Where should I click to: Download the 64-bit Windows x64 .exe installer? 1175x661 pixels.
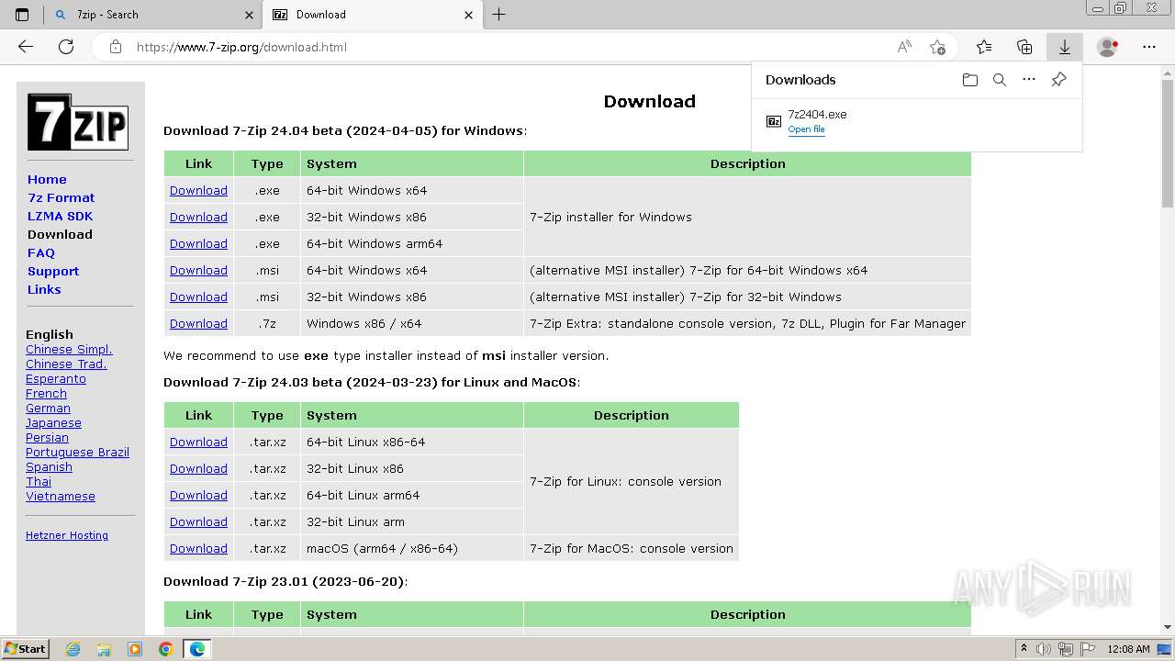[198, 190]
